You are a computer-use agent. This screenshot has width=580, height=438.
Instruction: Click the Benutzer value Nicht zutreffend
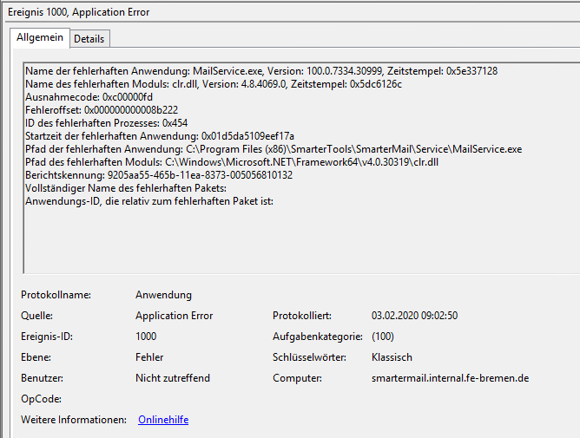pos(173,378)
